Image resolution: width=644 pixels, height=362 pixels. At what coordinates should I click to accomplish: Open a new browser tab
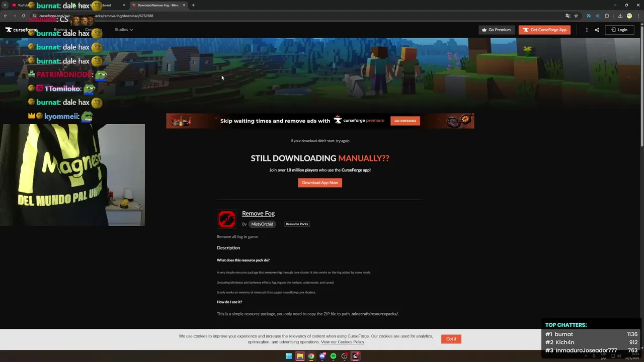coord(193,5)
